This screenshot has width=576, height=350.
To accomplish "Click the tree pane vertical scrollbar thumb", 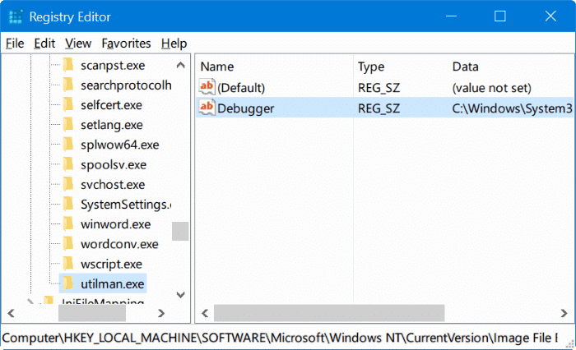I will pyautogui.click(x=180, y=231).
